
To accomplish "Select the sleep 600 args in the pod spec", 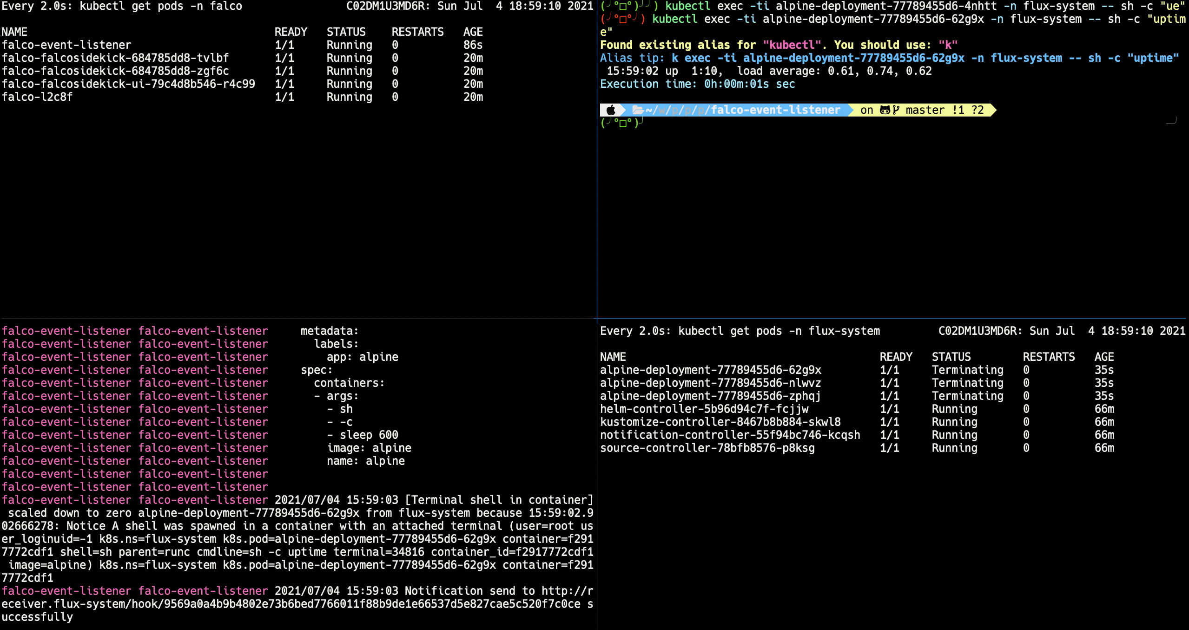I will [x=370, y=435].
